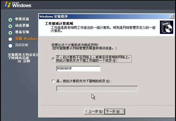Click the current 安装 Windows step indicator
The image size is (176, 121).
pos(10,39)
